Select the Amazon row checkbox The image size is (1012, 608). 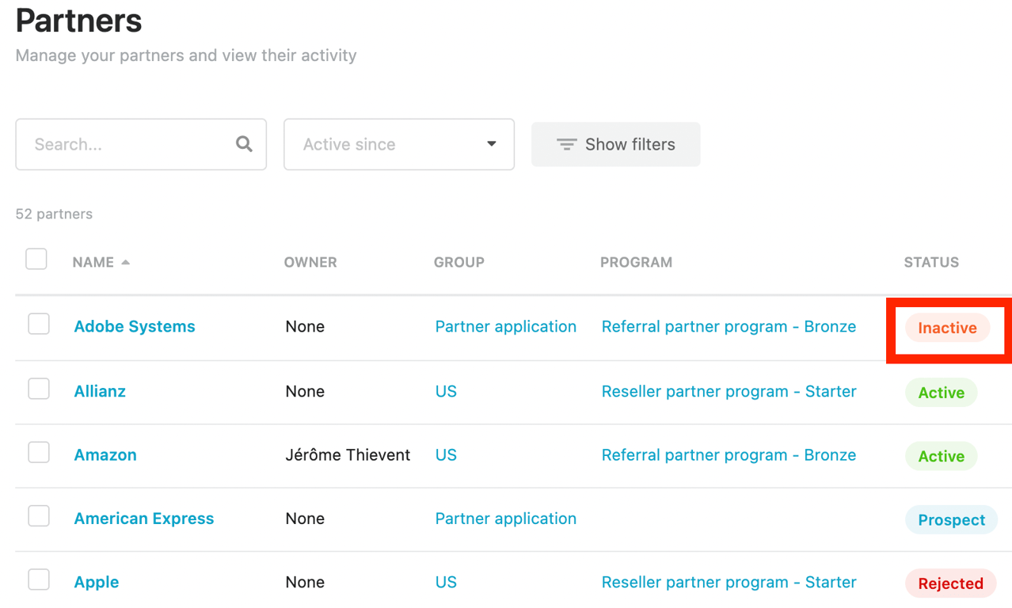click(39, 452)
